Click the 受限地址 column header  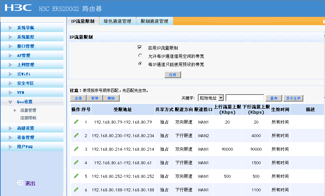tap(123, 109)
